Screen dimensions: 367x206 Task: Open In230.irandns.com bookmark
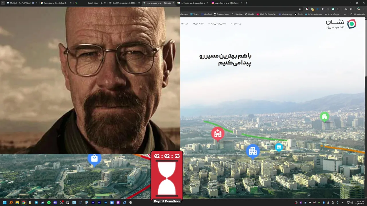click(x=313, y=14)
